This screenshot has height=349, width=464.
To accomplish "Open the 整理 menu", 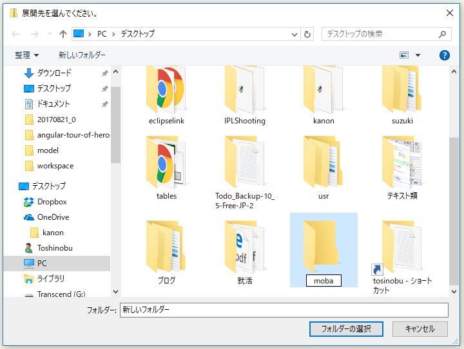I will coord(26,55).
